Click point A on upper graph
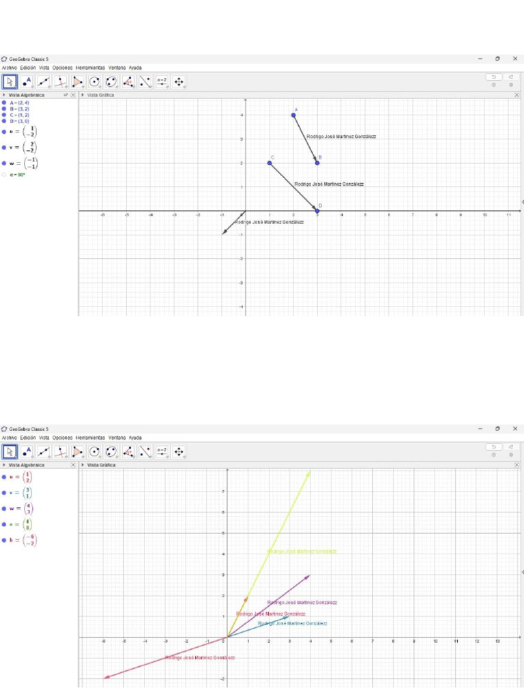The width and height of the screenshot is (524, 699). point(293,115)
